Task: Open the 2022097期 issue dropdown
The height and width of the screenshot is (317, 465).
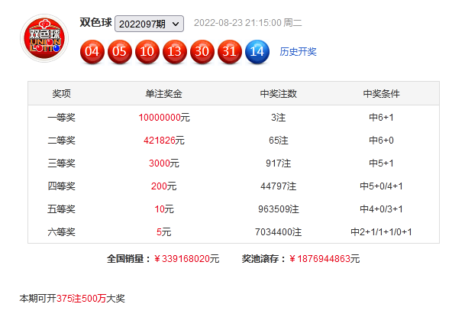Action: [149, 24]
